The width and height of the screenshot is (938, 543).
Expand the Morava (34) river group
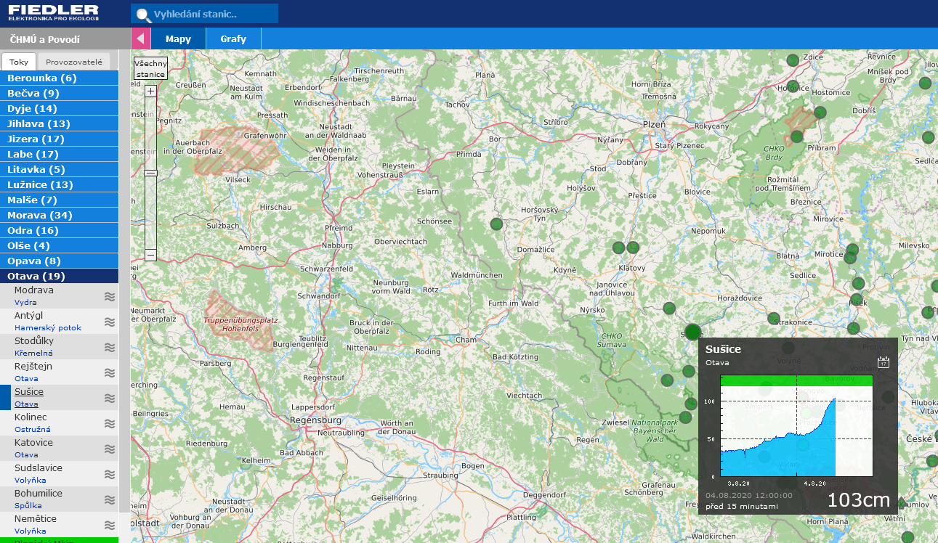(x=40, y=216)
